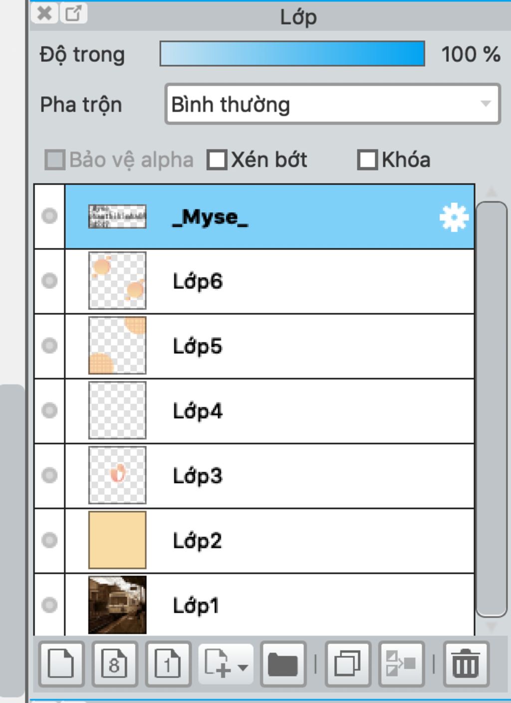Select the Lớp2 layer

[x=269, y=541]
